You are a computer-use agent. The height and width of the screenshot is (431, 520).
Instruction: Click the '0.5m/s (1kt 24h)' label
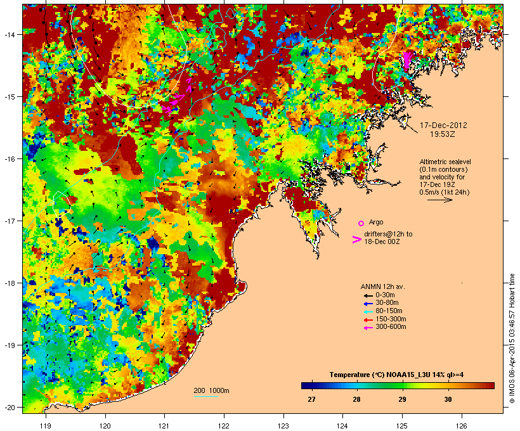(x=445, y=192)
